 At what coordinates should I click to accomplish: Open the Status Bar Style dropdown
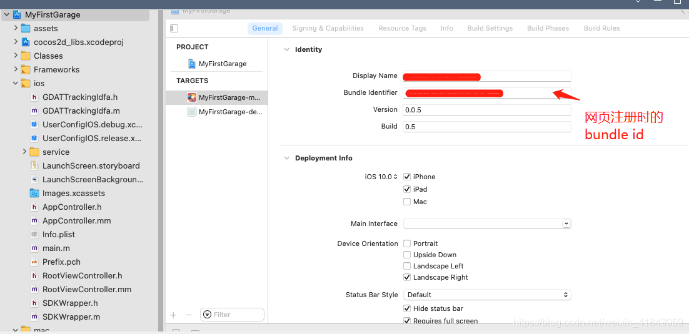[x=487, y=295]
